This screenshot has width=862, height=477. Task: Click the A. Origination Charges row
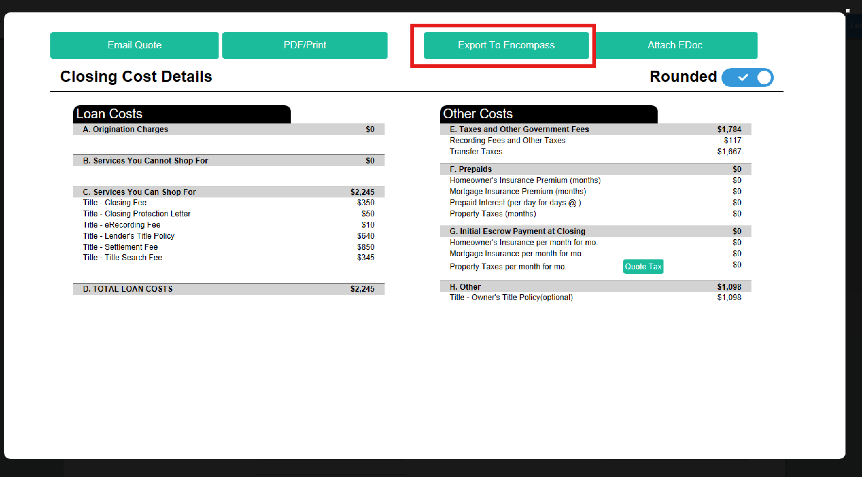pyautogui.click(x=229, y=129)
